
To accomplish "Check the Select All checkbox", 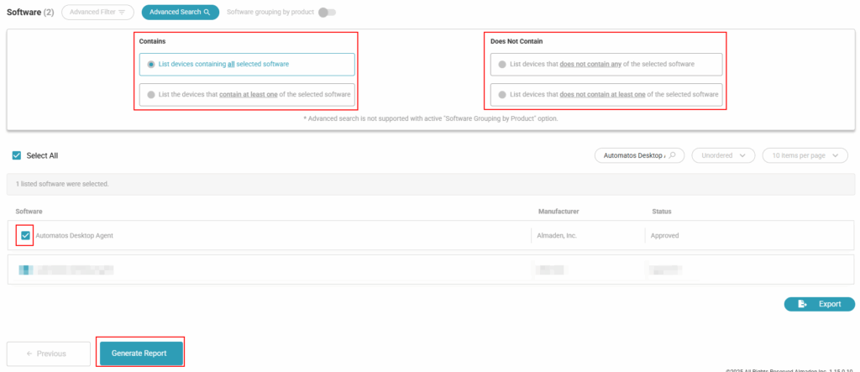I will click(x=17, y=155).
